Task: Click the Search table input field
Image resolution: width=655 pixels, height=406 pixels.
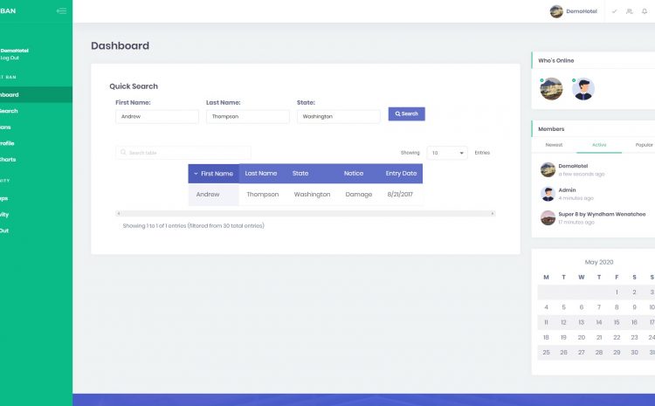Action: (x=183, y=153)
